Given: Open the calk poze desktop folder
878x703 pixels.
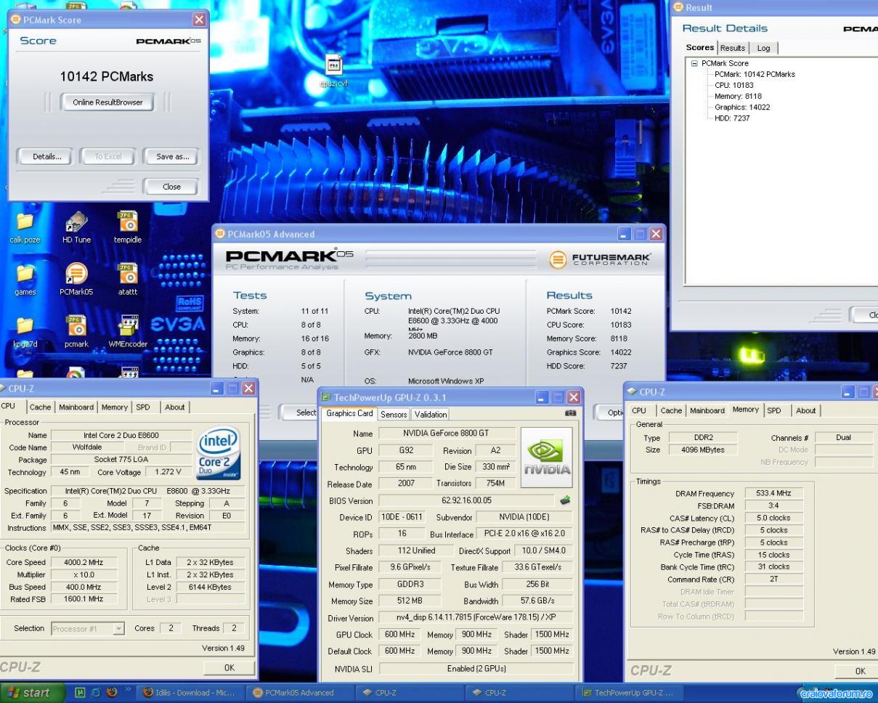Looking at the screenshot, I should 25,227.
